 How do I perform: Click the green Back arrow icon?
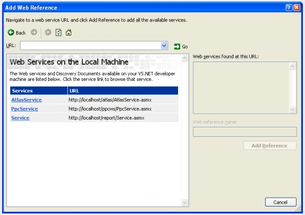tap(11, 32)
